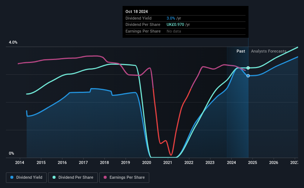This screenshot has width=304, height=188.
Task: Click the 2016 x-axis label
Action: click(x=62, y=162)
